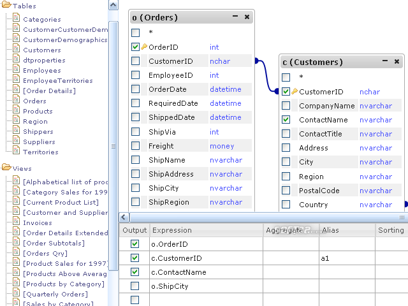The height and width of the screenshot is (306, 408).
Task: Uncheck ContactName in Customers table
Action: 286,119
